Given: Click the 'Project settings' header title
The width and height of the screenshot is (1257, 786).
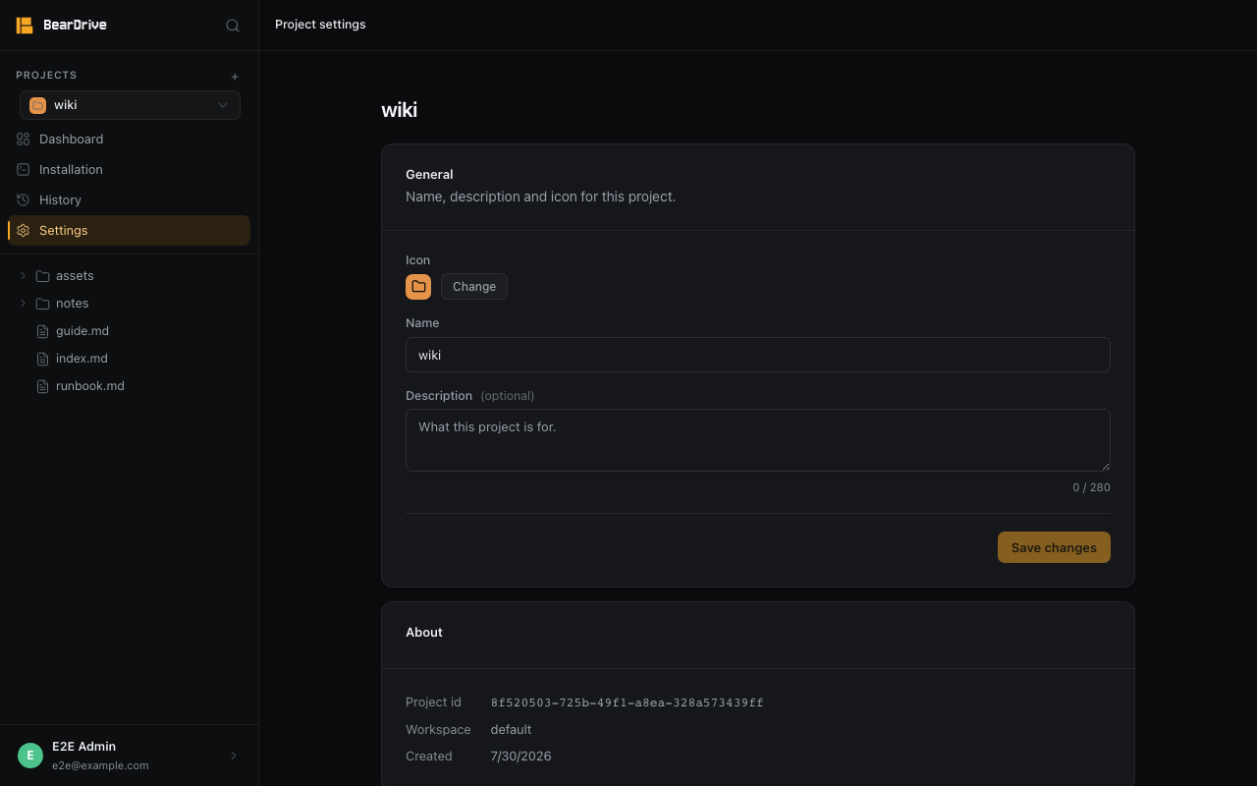Looking at the screenshot, I should coord(320,25).
